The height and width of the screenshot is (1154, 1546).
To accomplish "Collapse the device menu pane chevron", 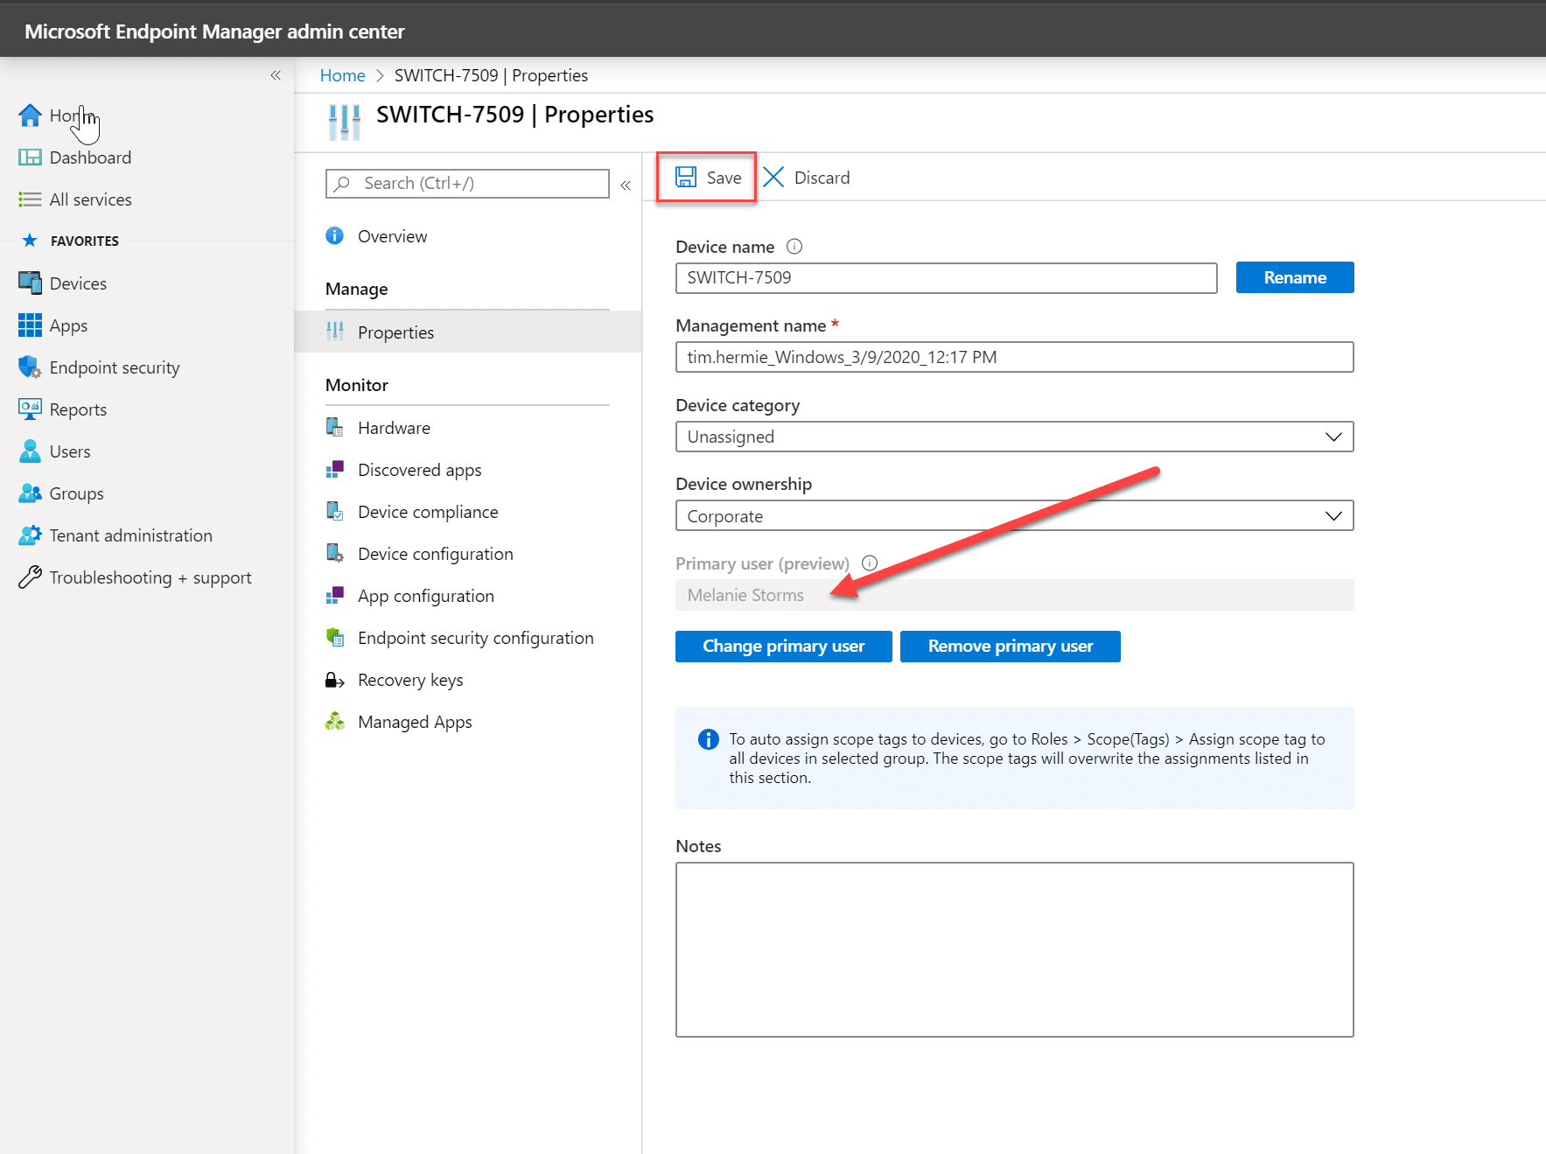I will pyautogui.click(x=626, y=185).
